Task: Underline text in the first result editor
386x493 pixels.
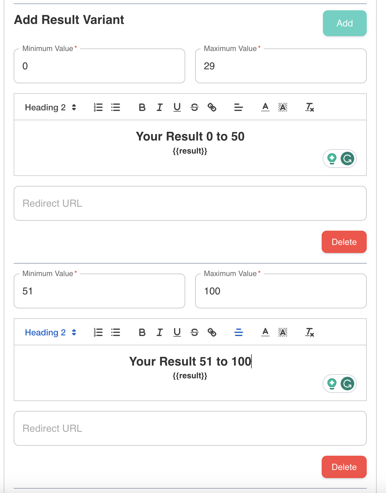Action: 177,107
